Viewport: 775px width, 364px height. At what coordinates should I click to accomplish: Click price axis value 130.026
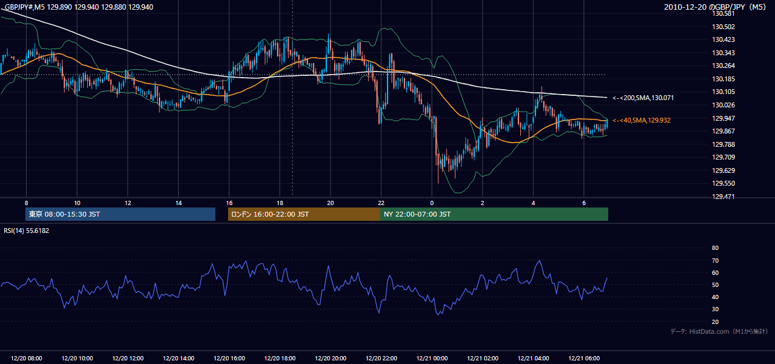click(723, 106)
